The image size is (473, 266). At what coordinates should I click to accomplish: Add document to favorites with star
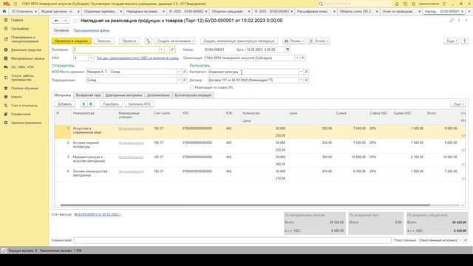(x=75, y=21)
